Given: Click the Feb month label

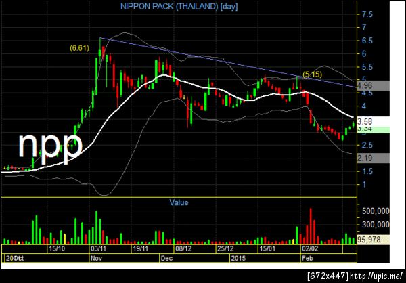Looking at the screenshot, I should pos(308,259).
